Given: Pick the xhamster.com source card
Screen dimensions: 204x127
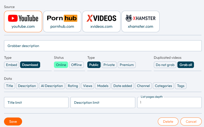Looking at the screenshot, I should pyautogui.click(x=141, y=21).
